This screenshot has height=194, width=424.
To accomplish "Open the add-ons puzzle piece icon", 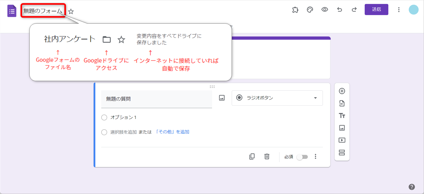I will (x=295, y=10).
